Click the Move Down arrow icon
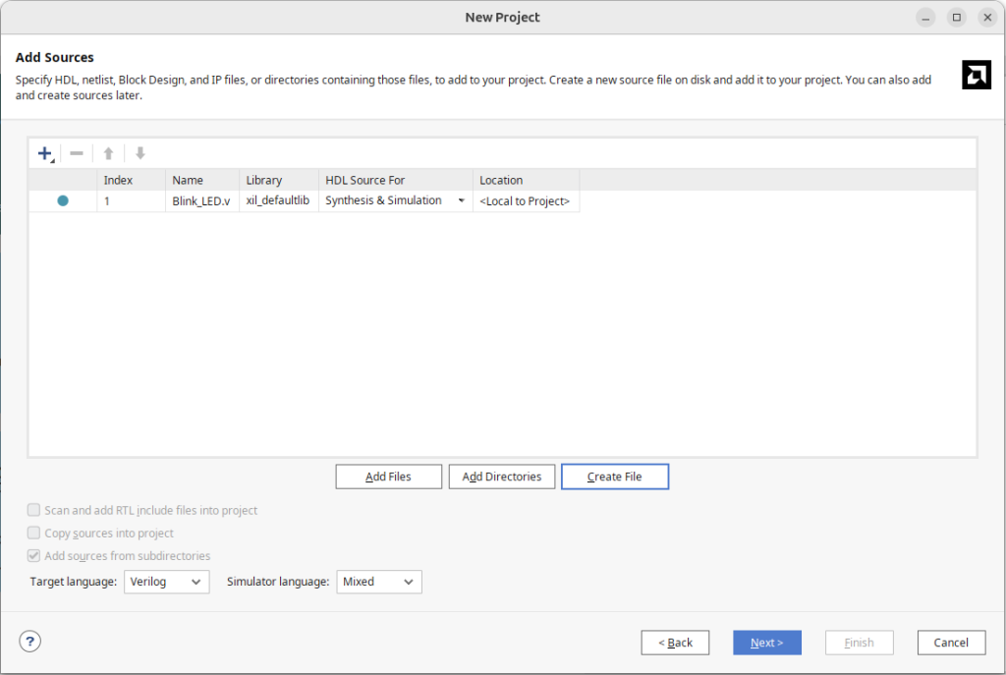The width and height of the screenshot is (1006, 675). click(140, 153)
